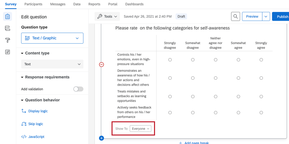The height and width of the screenshot is (144, 289).
Task: Collapse the Response requirements section
Action: tap(22, 77)
